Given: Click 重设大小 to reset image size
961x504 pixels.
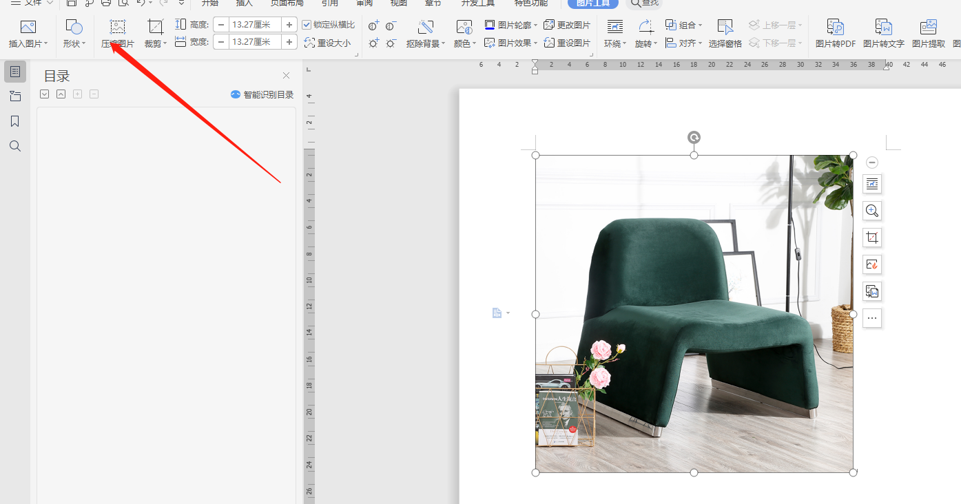Looking at the screenshot, I should point(327,43).
